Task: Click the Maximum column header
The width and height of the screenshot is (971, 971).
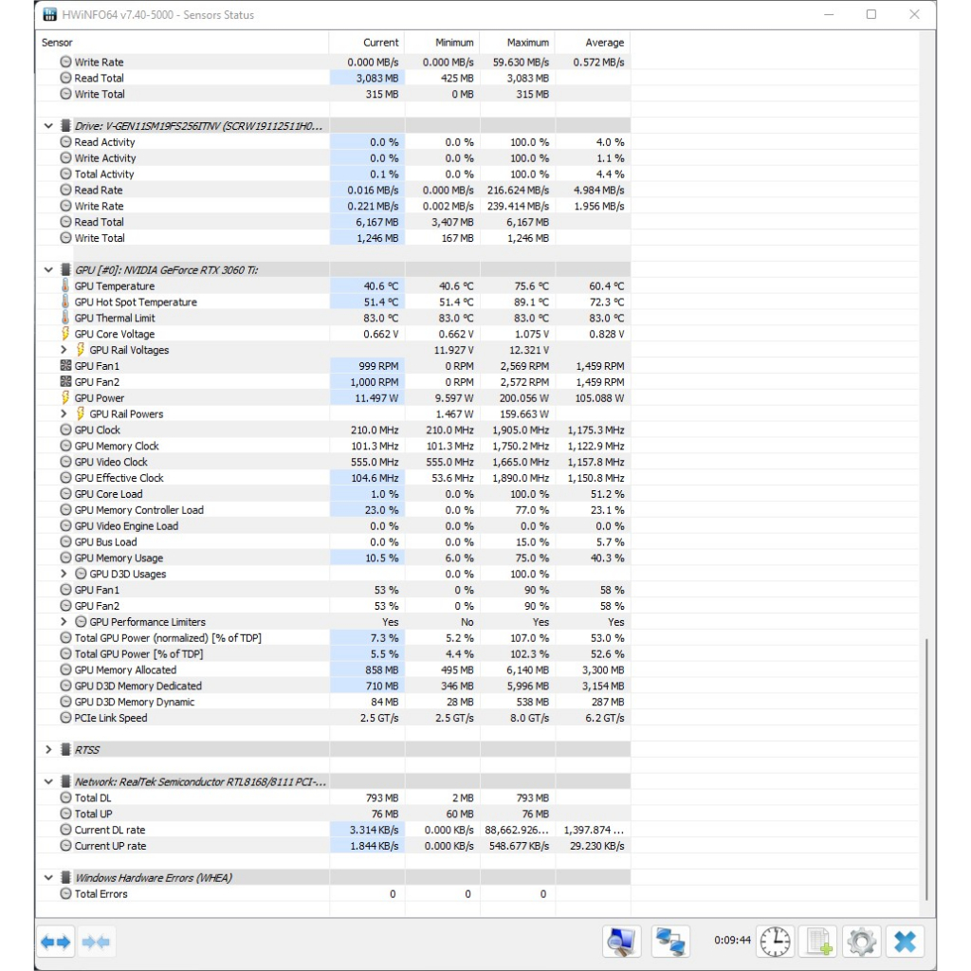Action: point(518,42)
